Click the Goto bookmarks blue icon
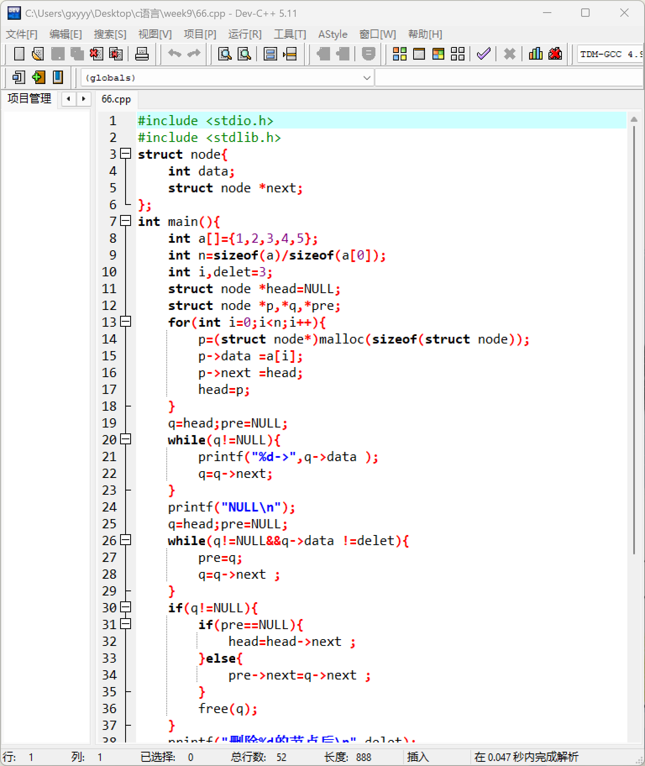 (x=58, y=77)
